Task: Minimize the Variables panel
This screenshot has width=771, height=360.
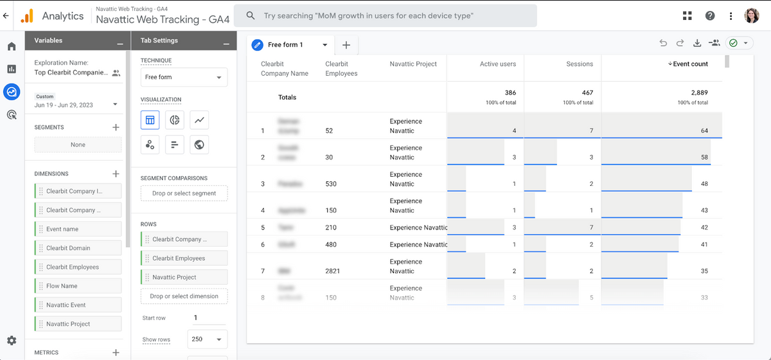Action: point(120,43)
